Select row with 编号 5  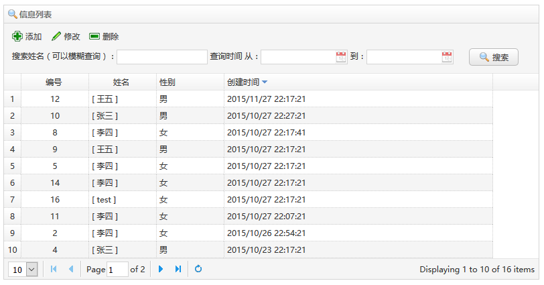(x=249, y=166)
